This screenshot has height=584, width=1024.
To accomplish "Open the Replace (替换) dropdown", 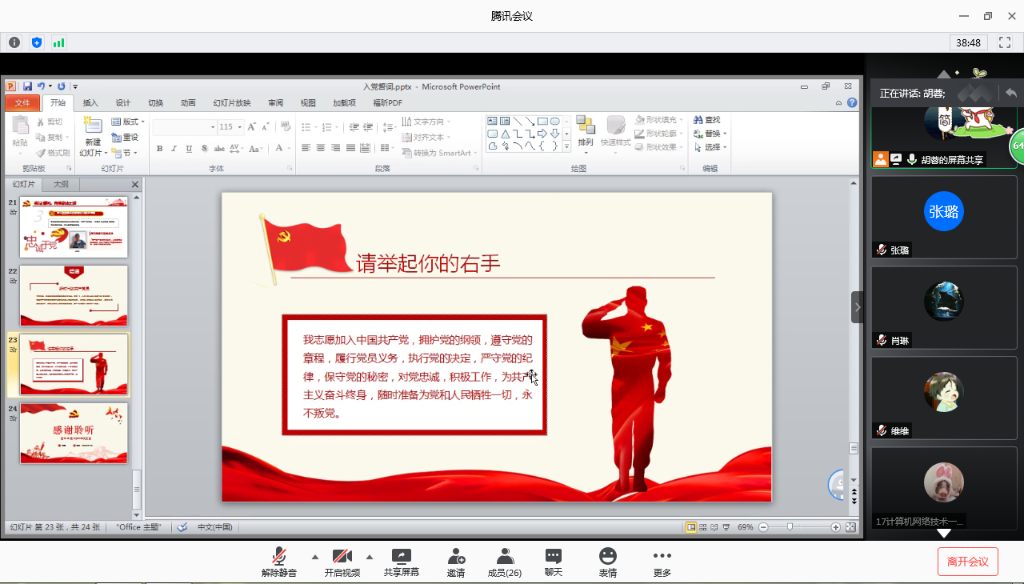I will pos(711,134).
